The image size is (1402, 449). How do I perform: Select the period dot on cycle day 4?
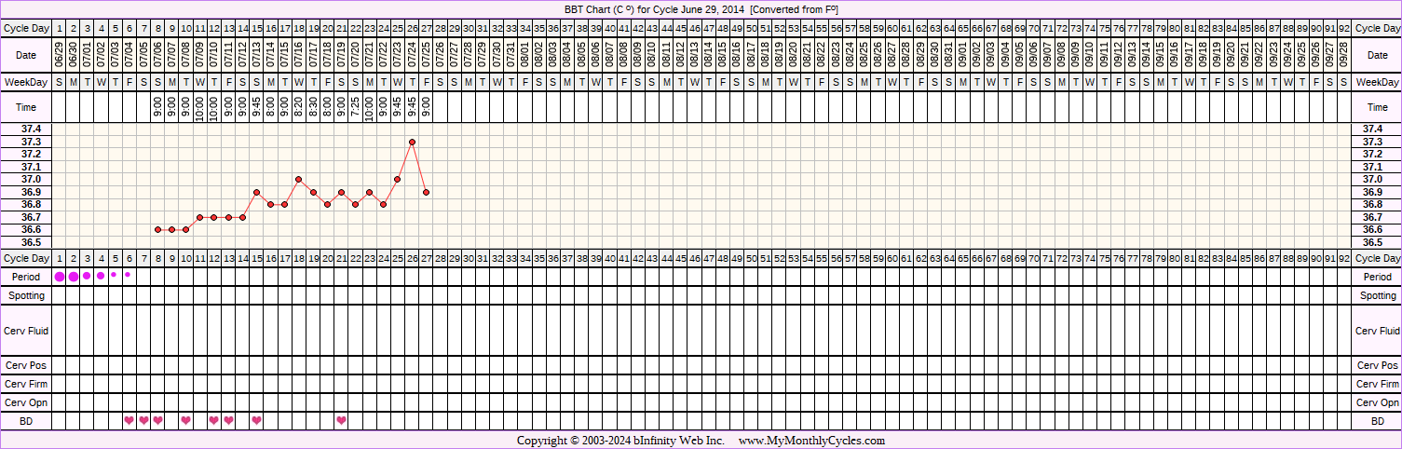101,276
